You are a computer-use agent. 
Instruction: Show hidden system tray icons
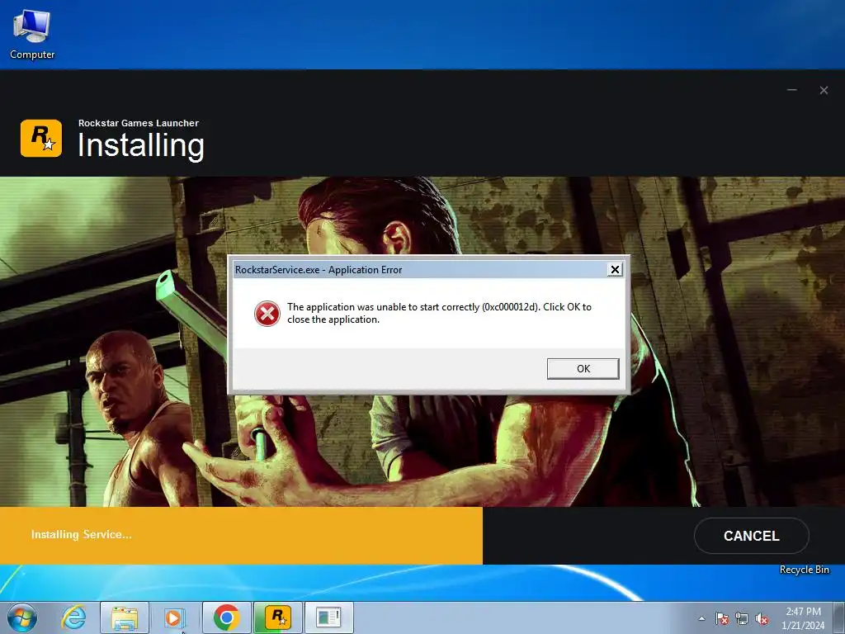(x=701, y=618)
